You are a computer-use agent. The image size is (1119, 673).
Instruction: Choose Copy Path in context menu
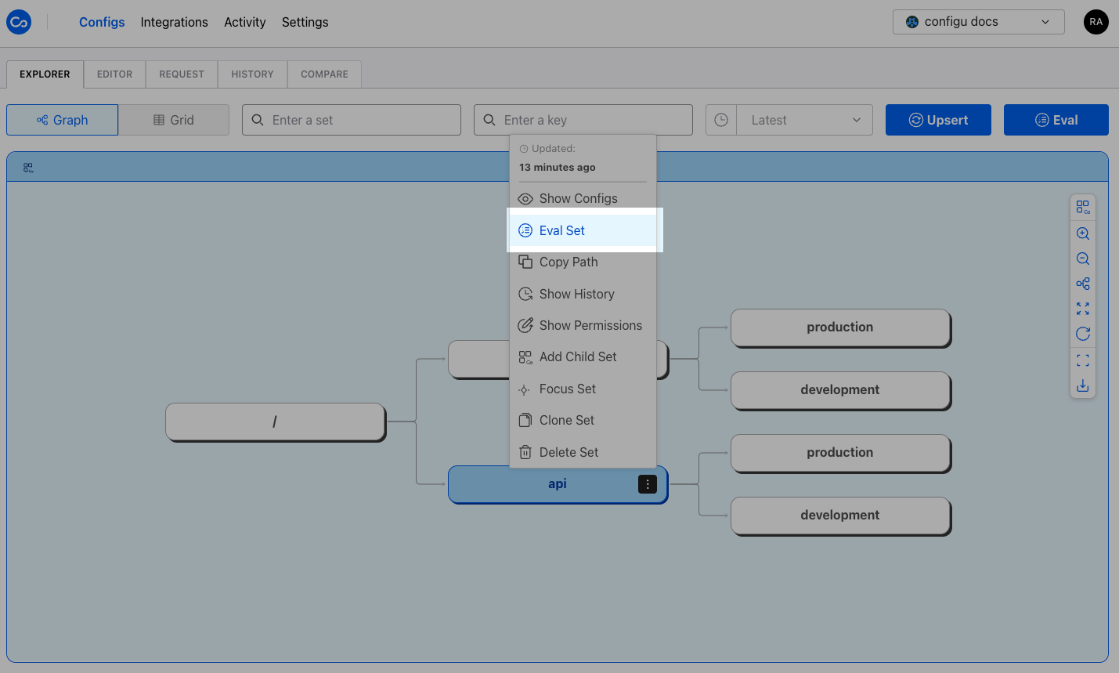click(x=583, y=262)
